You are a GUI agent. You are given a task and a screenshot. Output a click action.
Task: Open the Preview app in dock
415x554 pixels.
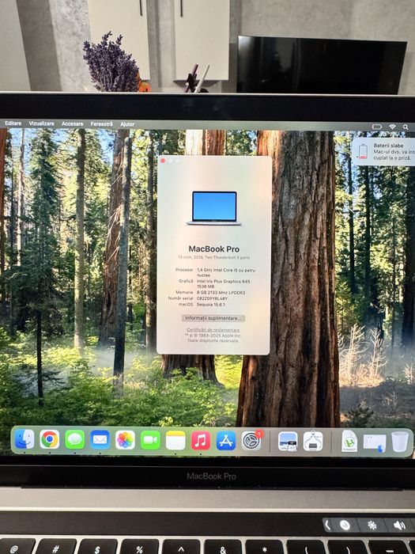pos(288,442)
